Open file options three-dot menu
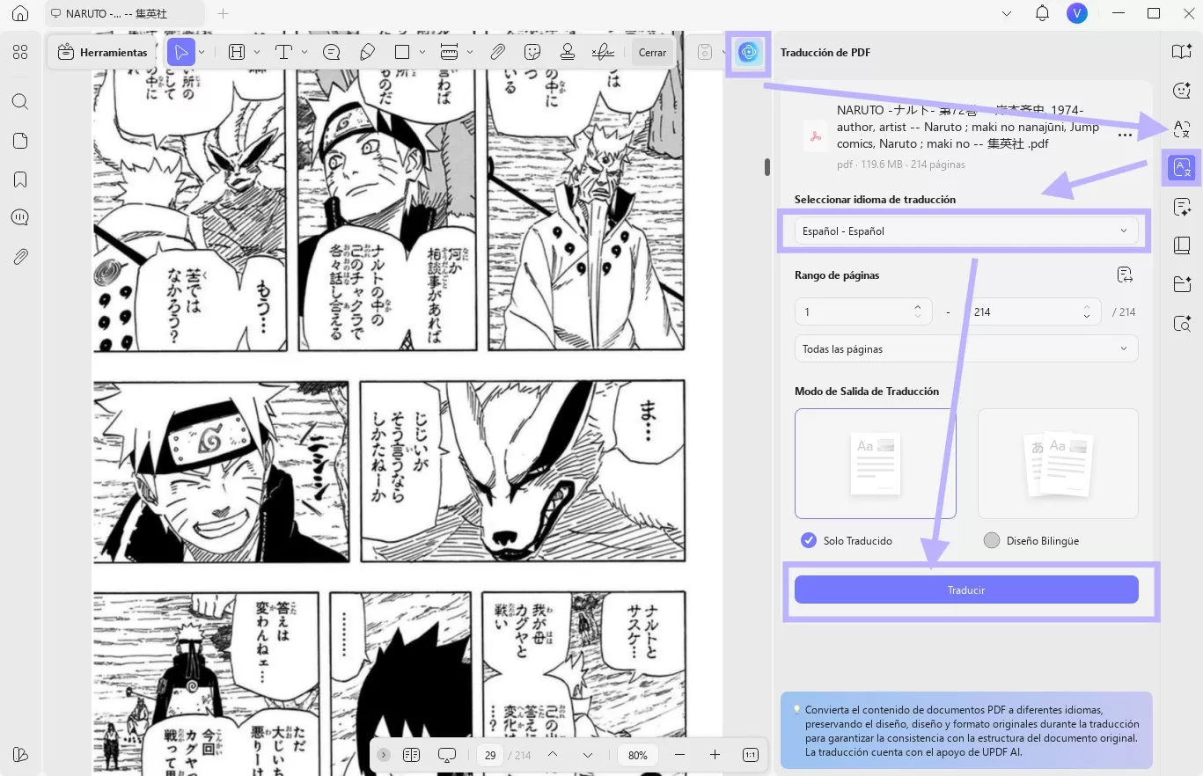This screenshot has height=776, width=1203. point(1125,135)
